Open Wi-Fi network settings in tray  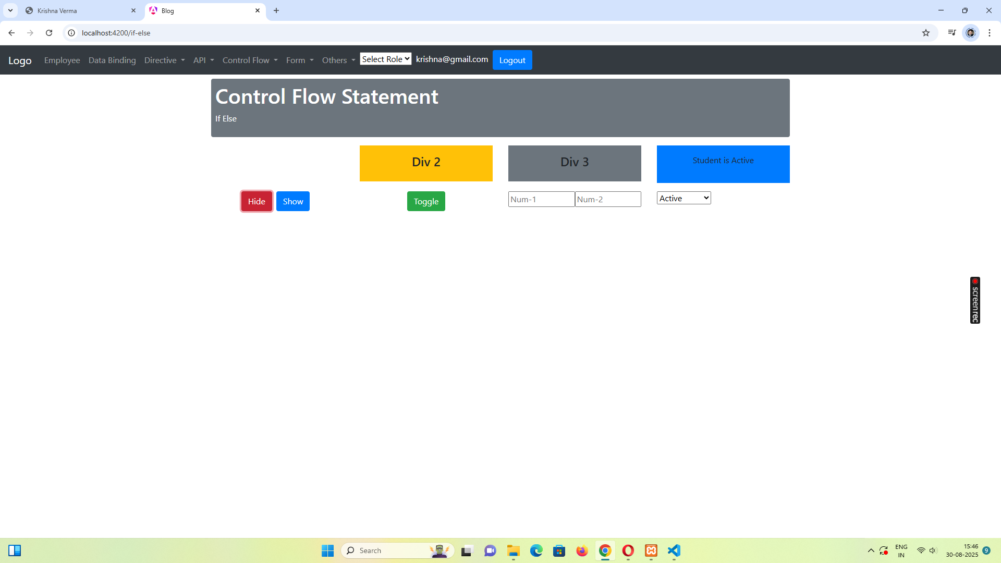(x=921, y=550)
